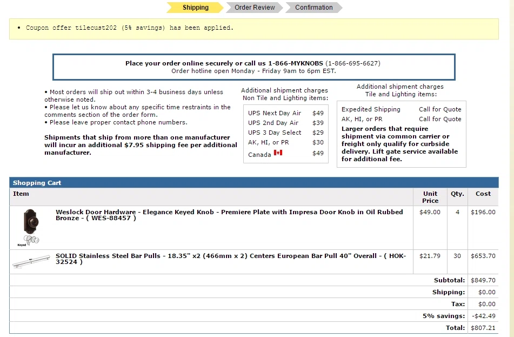This screenshot has height=337, width=514.
Task: Select the UPS 3 Day Select row
Action: [286, 133]
